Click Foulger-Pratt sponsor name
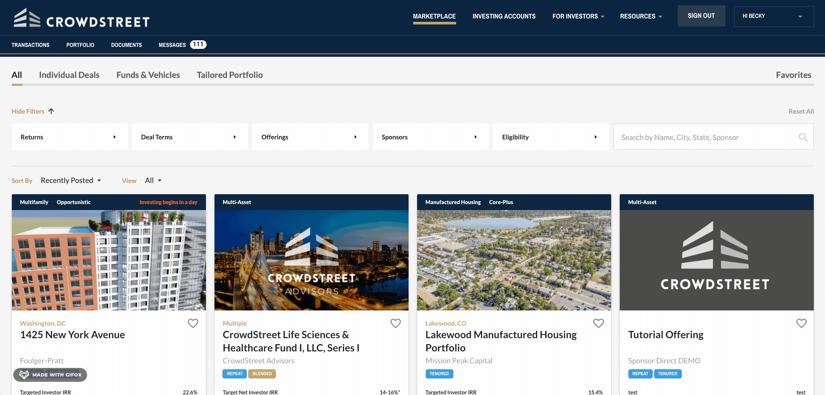The image size is (825, 395). point(42,361)
